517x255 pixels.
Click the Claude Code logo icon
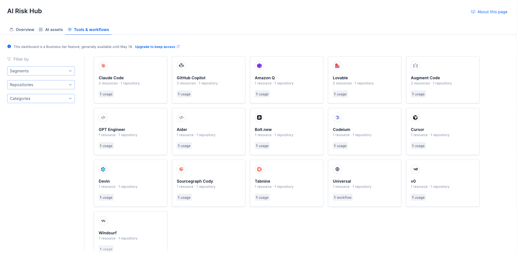103,66
